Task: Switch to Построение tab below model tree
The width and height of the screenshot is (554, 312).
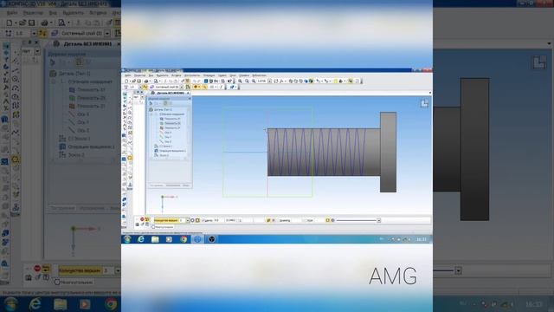Action: [157, 185]
